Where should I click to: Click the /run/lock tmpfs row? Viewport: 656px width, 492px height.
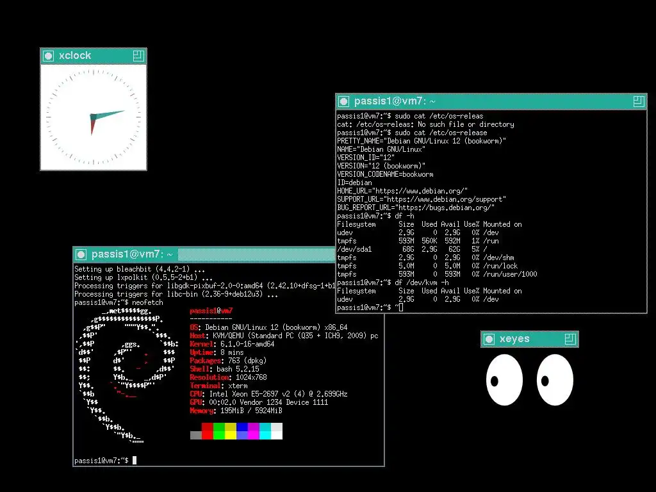427,266
